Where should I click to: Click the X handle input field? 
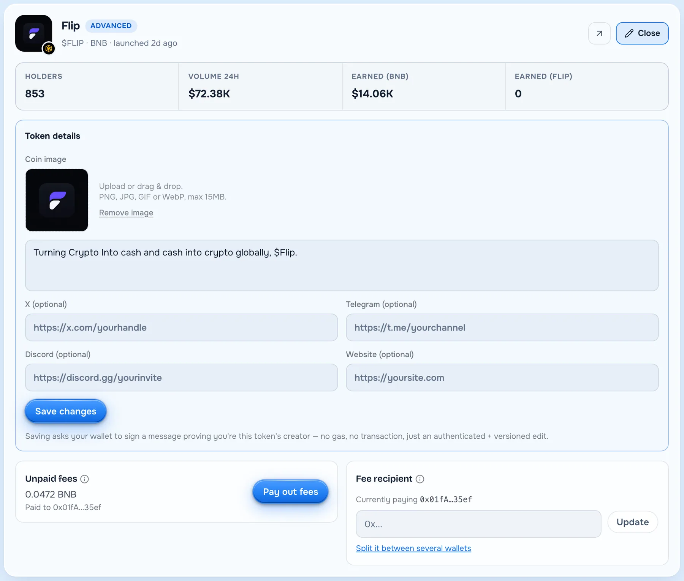[181, 328]
